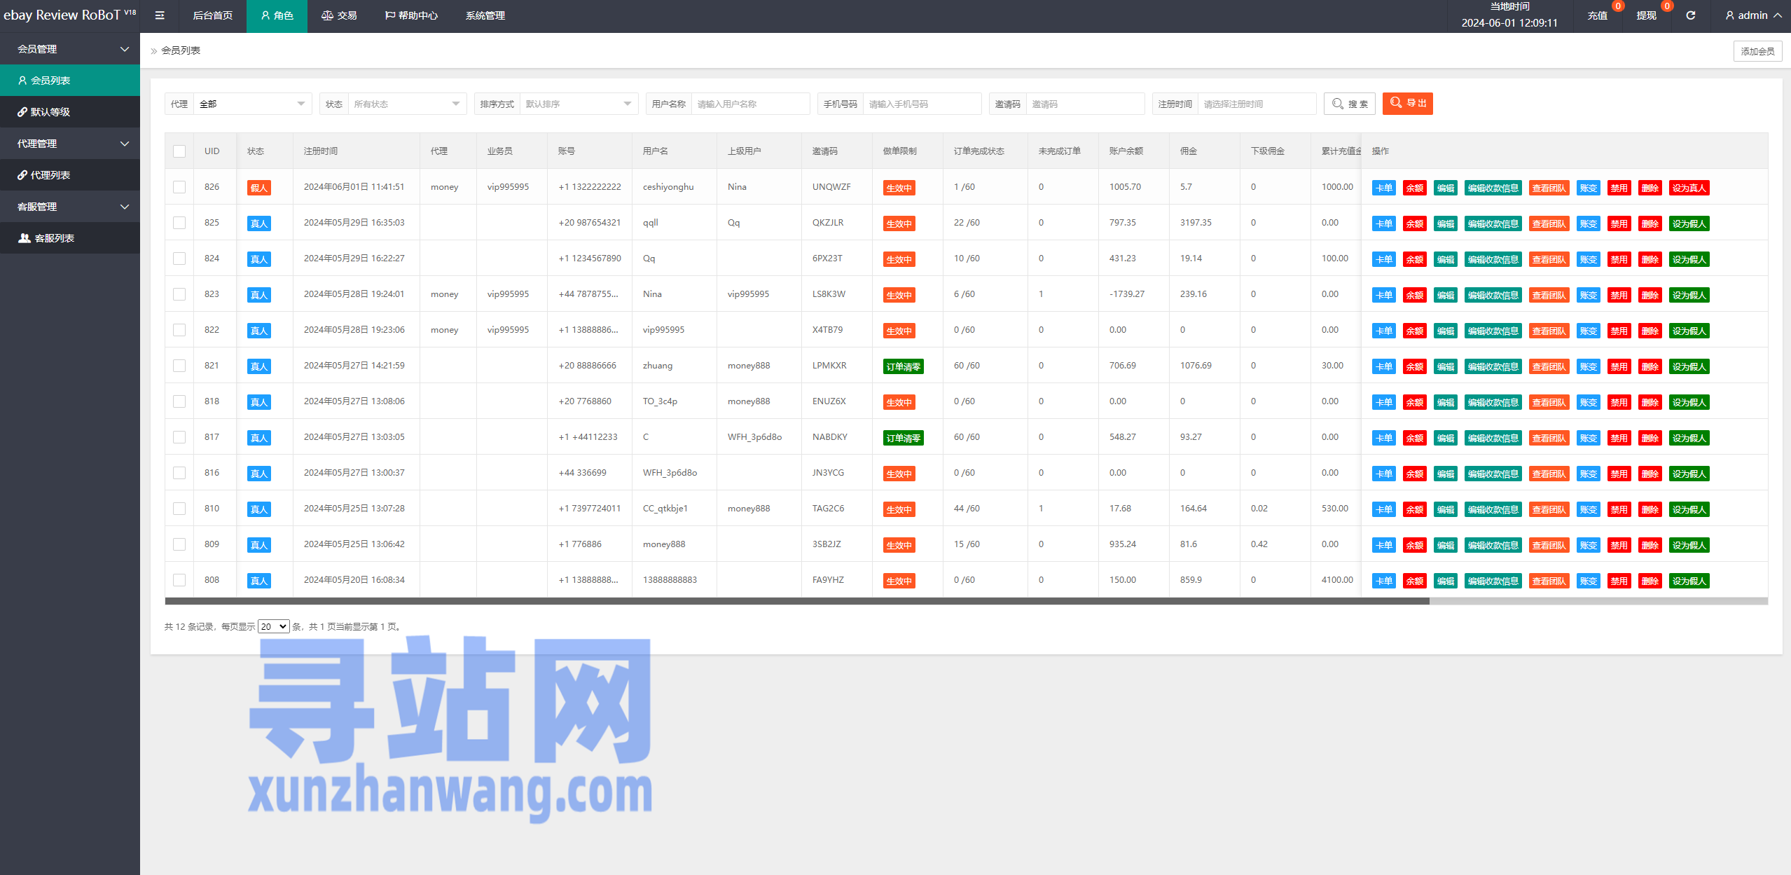The image size is (1791, 875).
Task: Check the box for UID 826
Action: tap(179, 187)
